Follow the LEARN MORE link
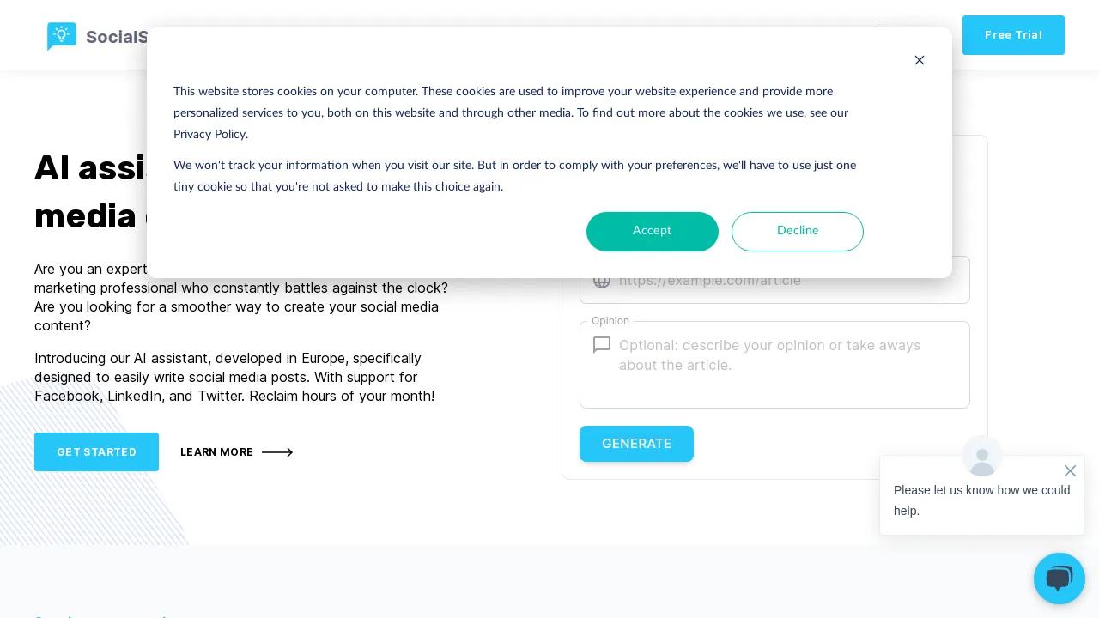 (216, 452)
